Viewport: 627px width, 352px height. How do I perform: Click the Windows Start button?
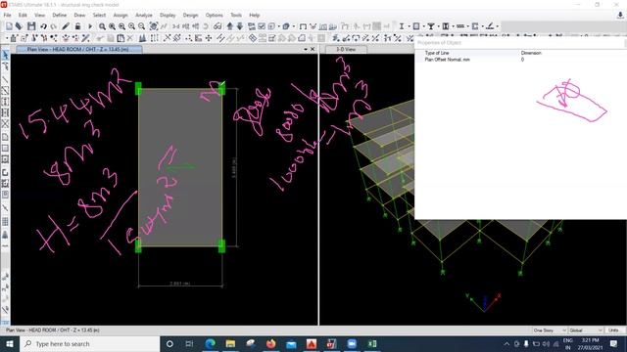10,343
